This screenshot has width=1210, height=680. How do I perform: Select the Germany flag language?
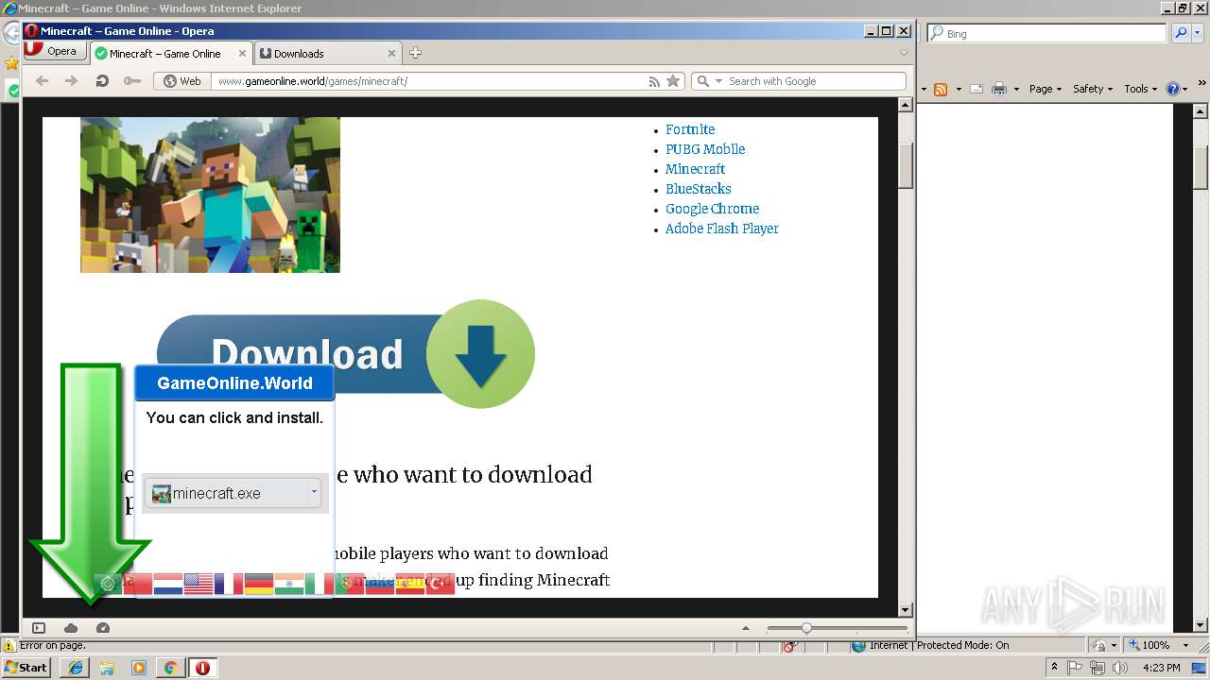click(259, 584)
